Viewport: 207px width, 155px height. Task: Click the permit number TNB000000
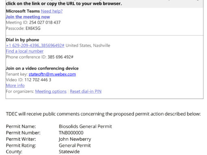[x=71, y=133]
